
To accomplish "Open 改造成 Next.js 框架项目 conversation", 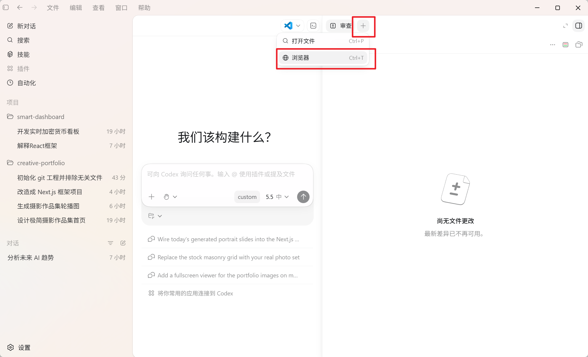I will point(66,192).
